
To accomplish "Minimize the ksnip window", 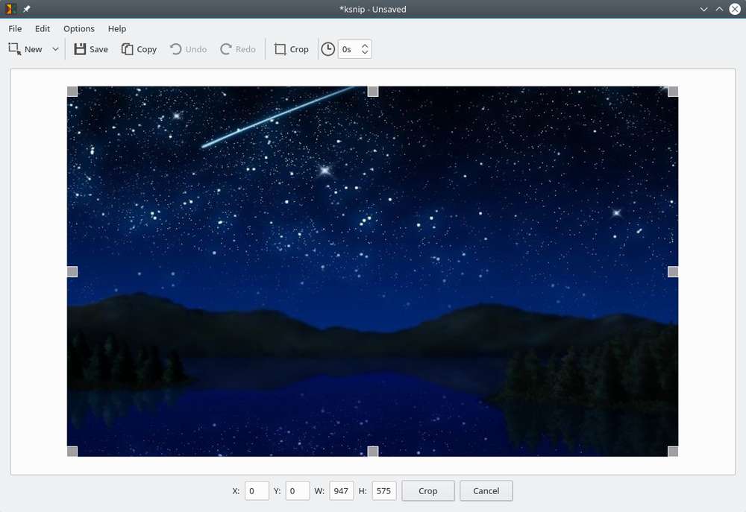I will click(x=703, y=9).
